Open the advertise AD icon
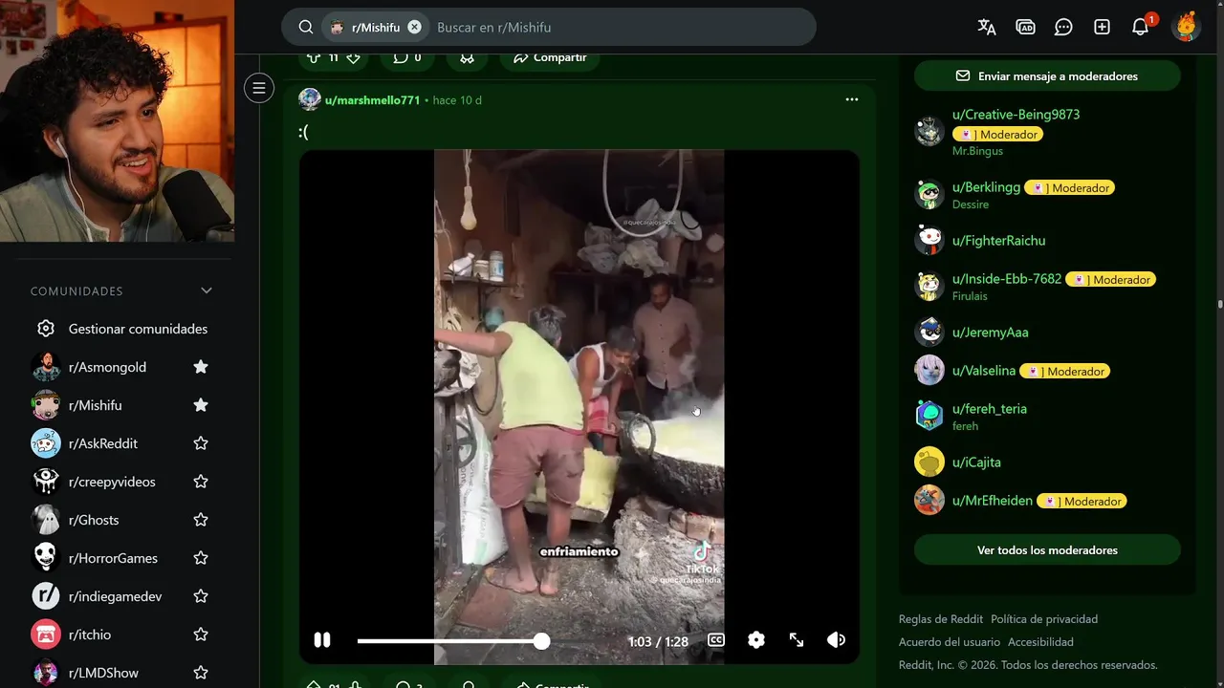 click(1025, 27)
